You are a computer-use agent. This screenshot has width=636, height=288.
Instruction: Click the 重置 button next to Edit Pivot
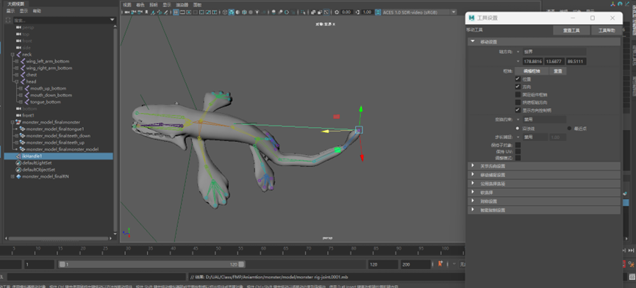[558, 71]
